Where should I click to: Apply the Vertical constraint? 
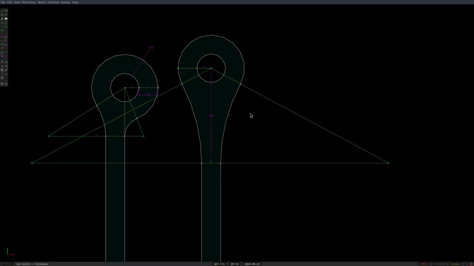(6, 40)
